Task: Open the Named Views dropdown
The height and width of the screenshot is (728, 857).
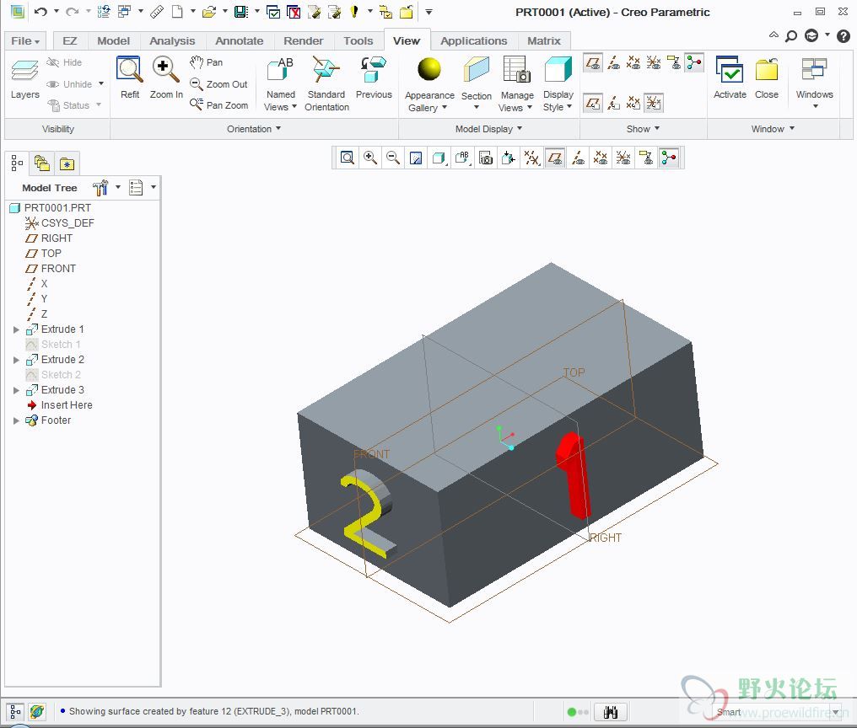Action: (x=280, y=100)
